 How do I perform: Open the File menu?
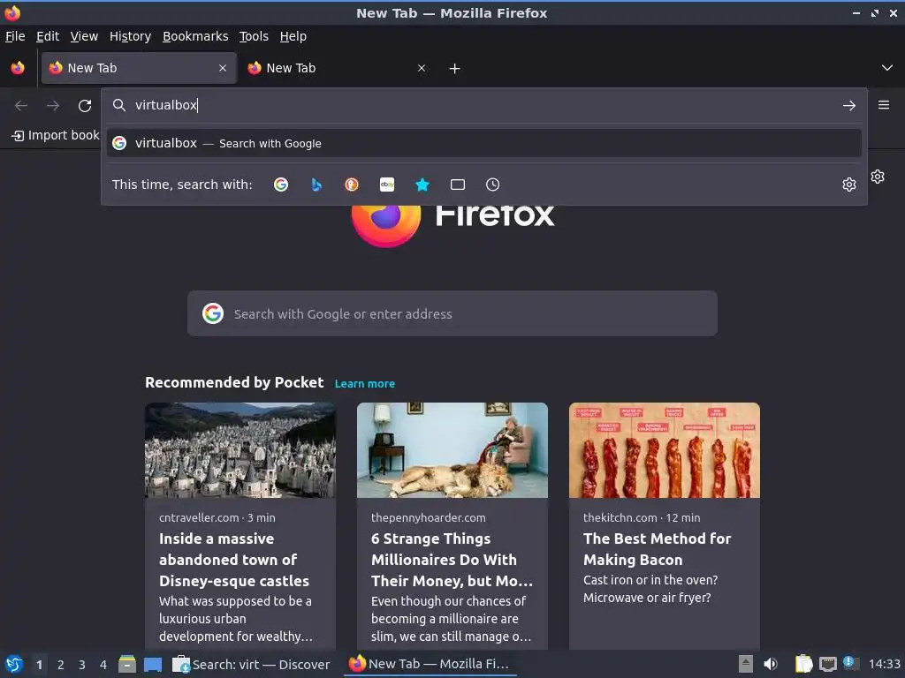[15, 36]
